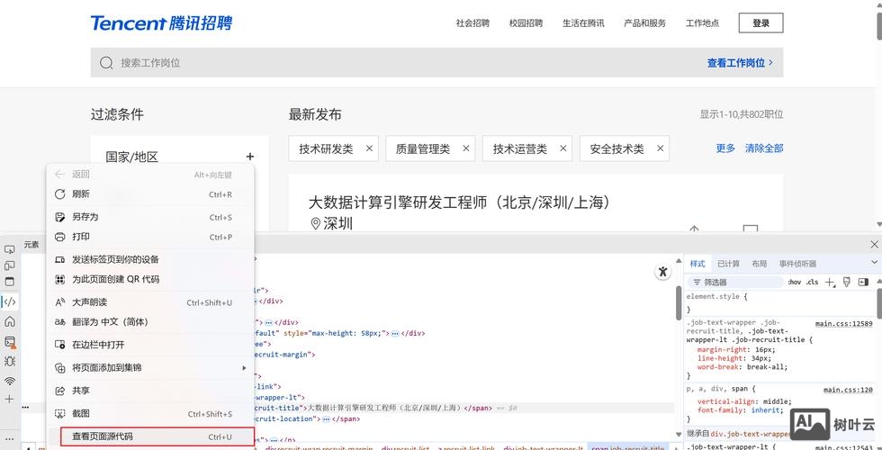Open the Elements </> tool in DevTools sidebar

[x=10, y=301]
